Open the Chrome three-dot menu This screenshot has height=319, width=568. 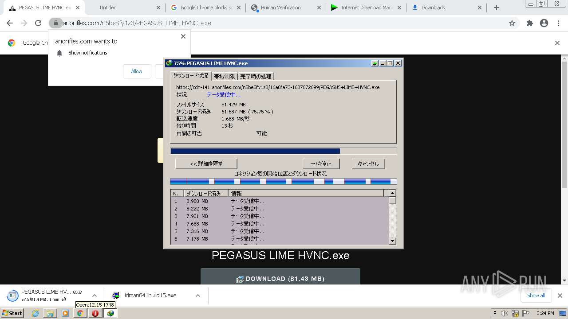558,23
